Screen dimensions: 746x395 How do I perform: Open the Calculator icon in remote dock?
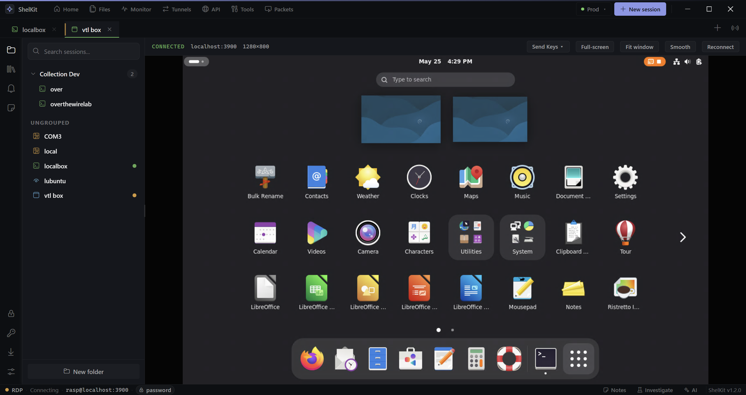pos(476,358)
